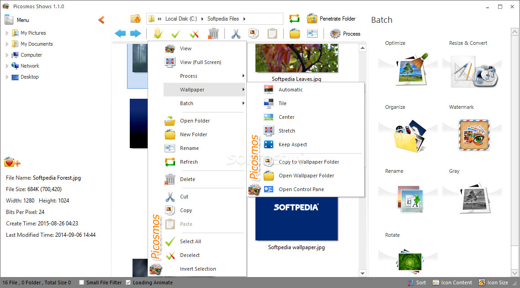Expand Computer tree node
The width and height of the screenshot is (520, 288).
7,55
